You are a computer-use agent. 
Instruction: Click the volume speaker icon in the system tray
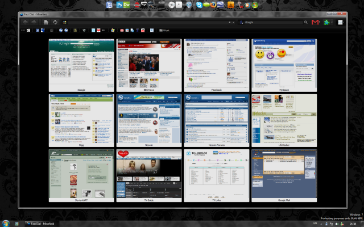coord(337,224)
